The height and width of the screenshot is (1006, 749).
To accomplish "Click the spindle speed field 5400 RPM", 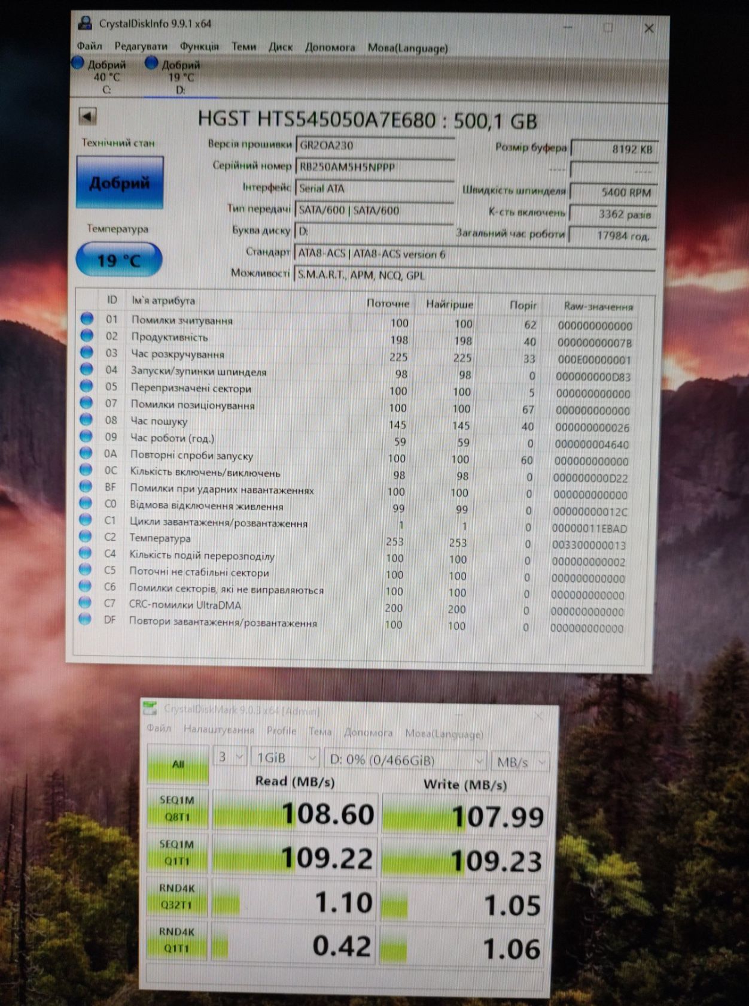I will coord(614,192).
